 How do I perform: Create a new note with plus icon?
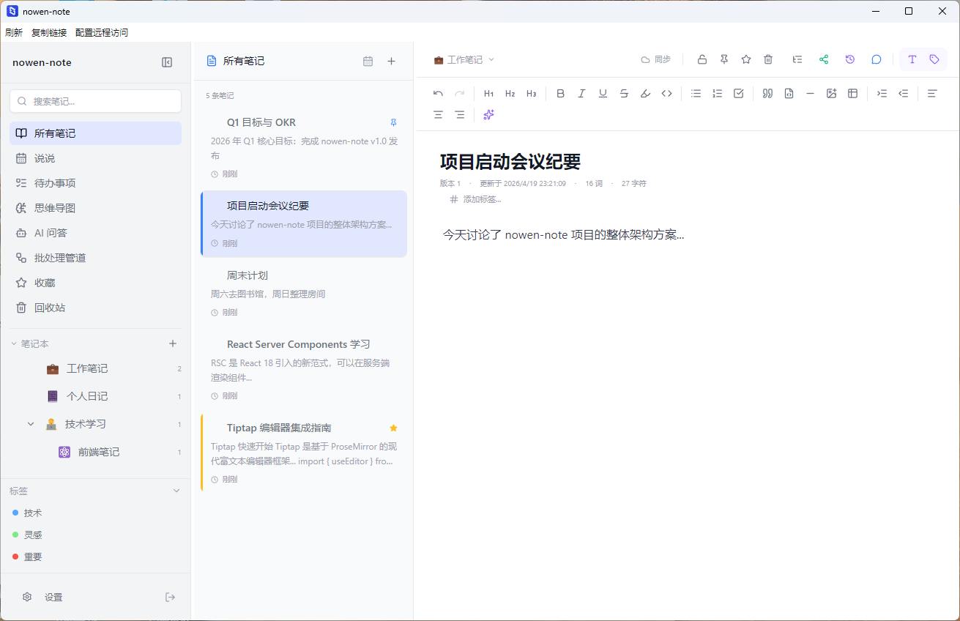click(391, 62)
